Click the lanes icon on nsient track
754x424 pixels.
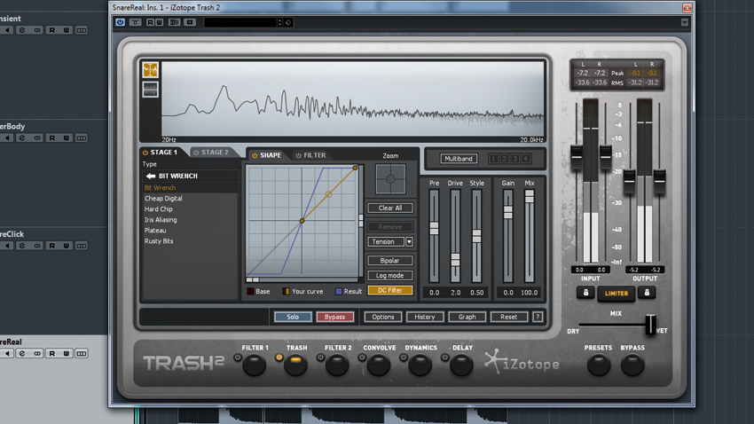click(82, 30)
